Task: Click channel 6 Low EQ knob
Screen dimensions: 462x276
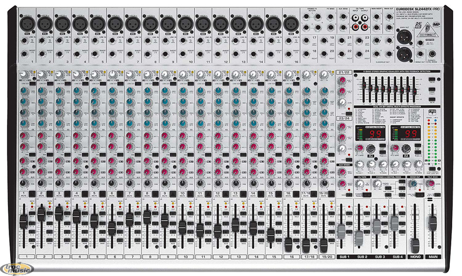Action: [x=112, y=124]
